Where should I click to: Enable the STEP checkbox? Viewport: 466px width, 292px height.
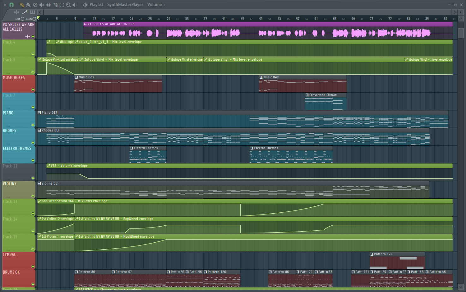[22, 19]
